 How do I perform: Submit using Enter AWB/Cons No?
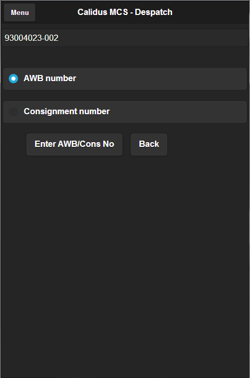74,144
